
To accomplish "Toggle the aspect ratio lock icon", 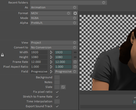I will [x=2, y=55].
